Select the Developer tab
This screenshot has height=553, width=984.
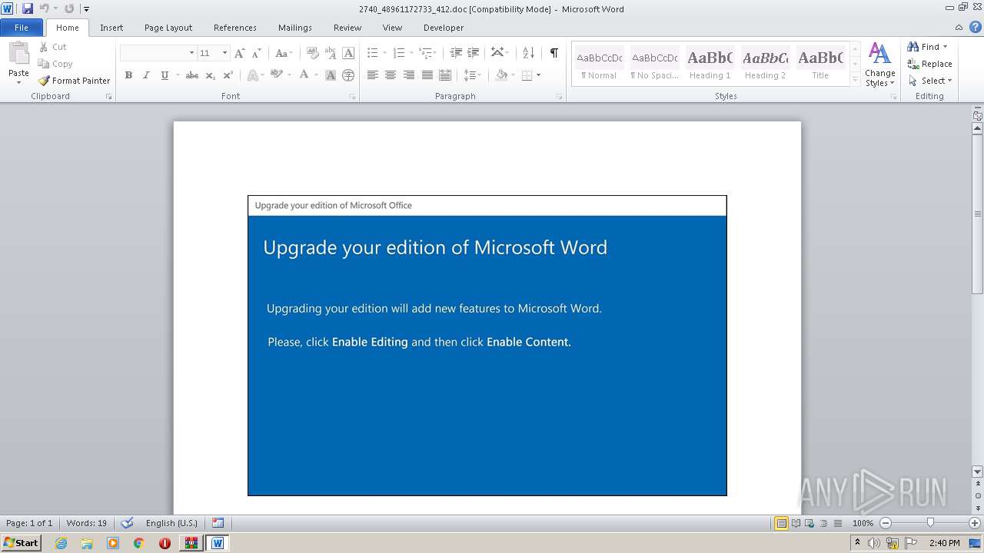point(444,28)
